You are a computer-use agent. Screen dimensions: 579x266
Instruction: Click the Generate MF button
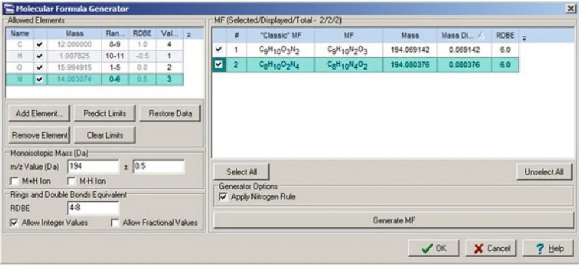pos(394,220)
